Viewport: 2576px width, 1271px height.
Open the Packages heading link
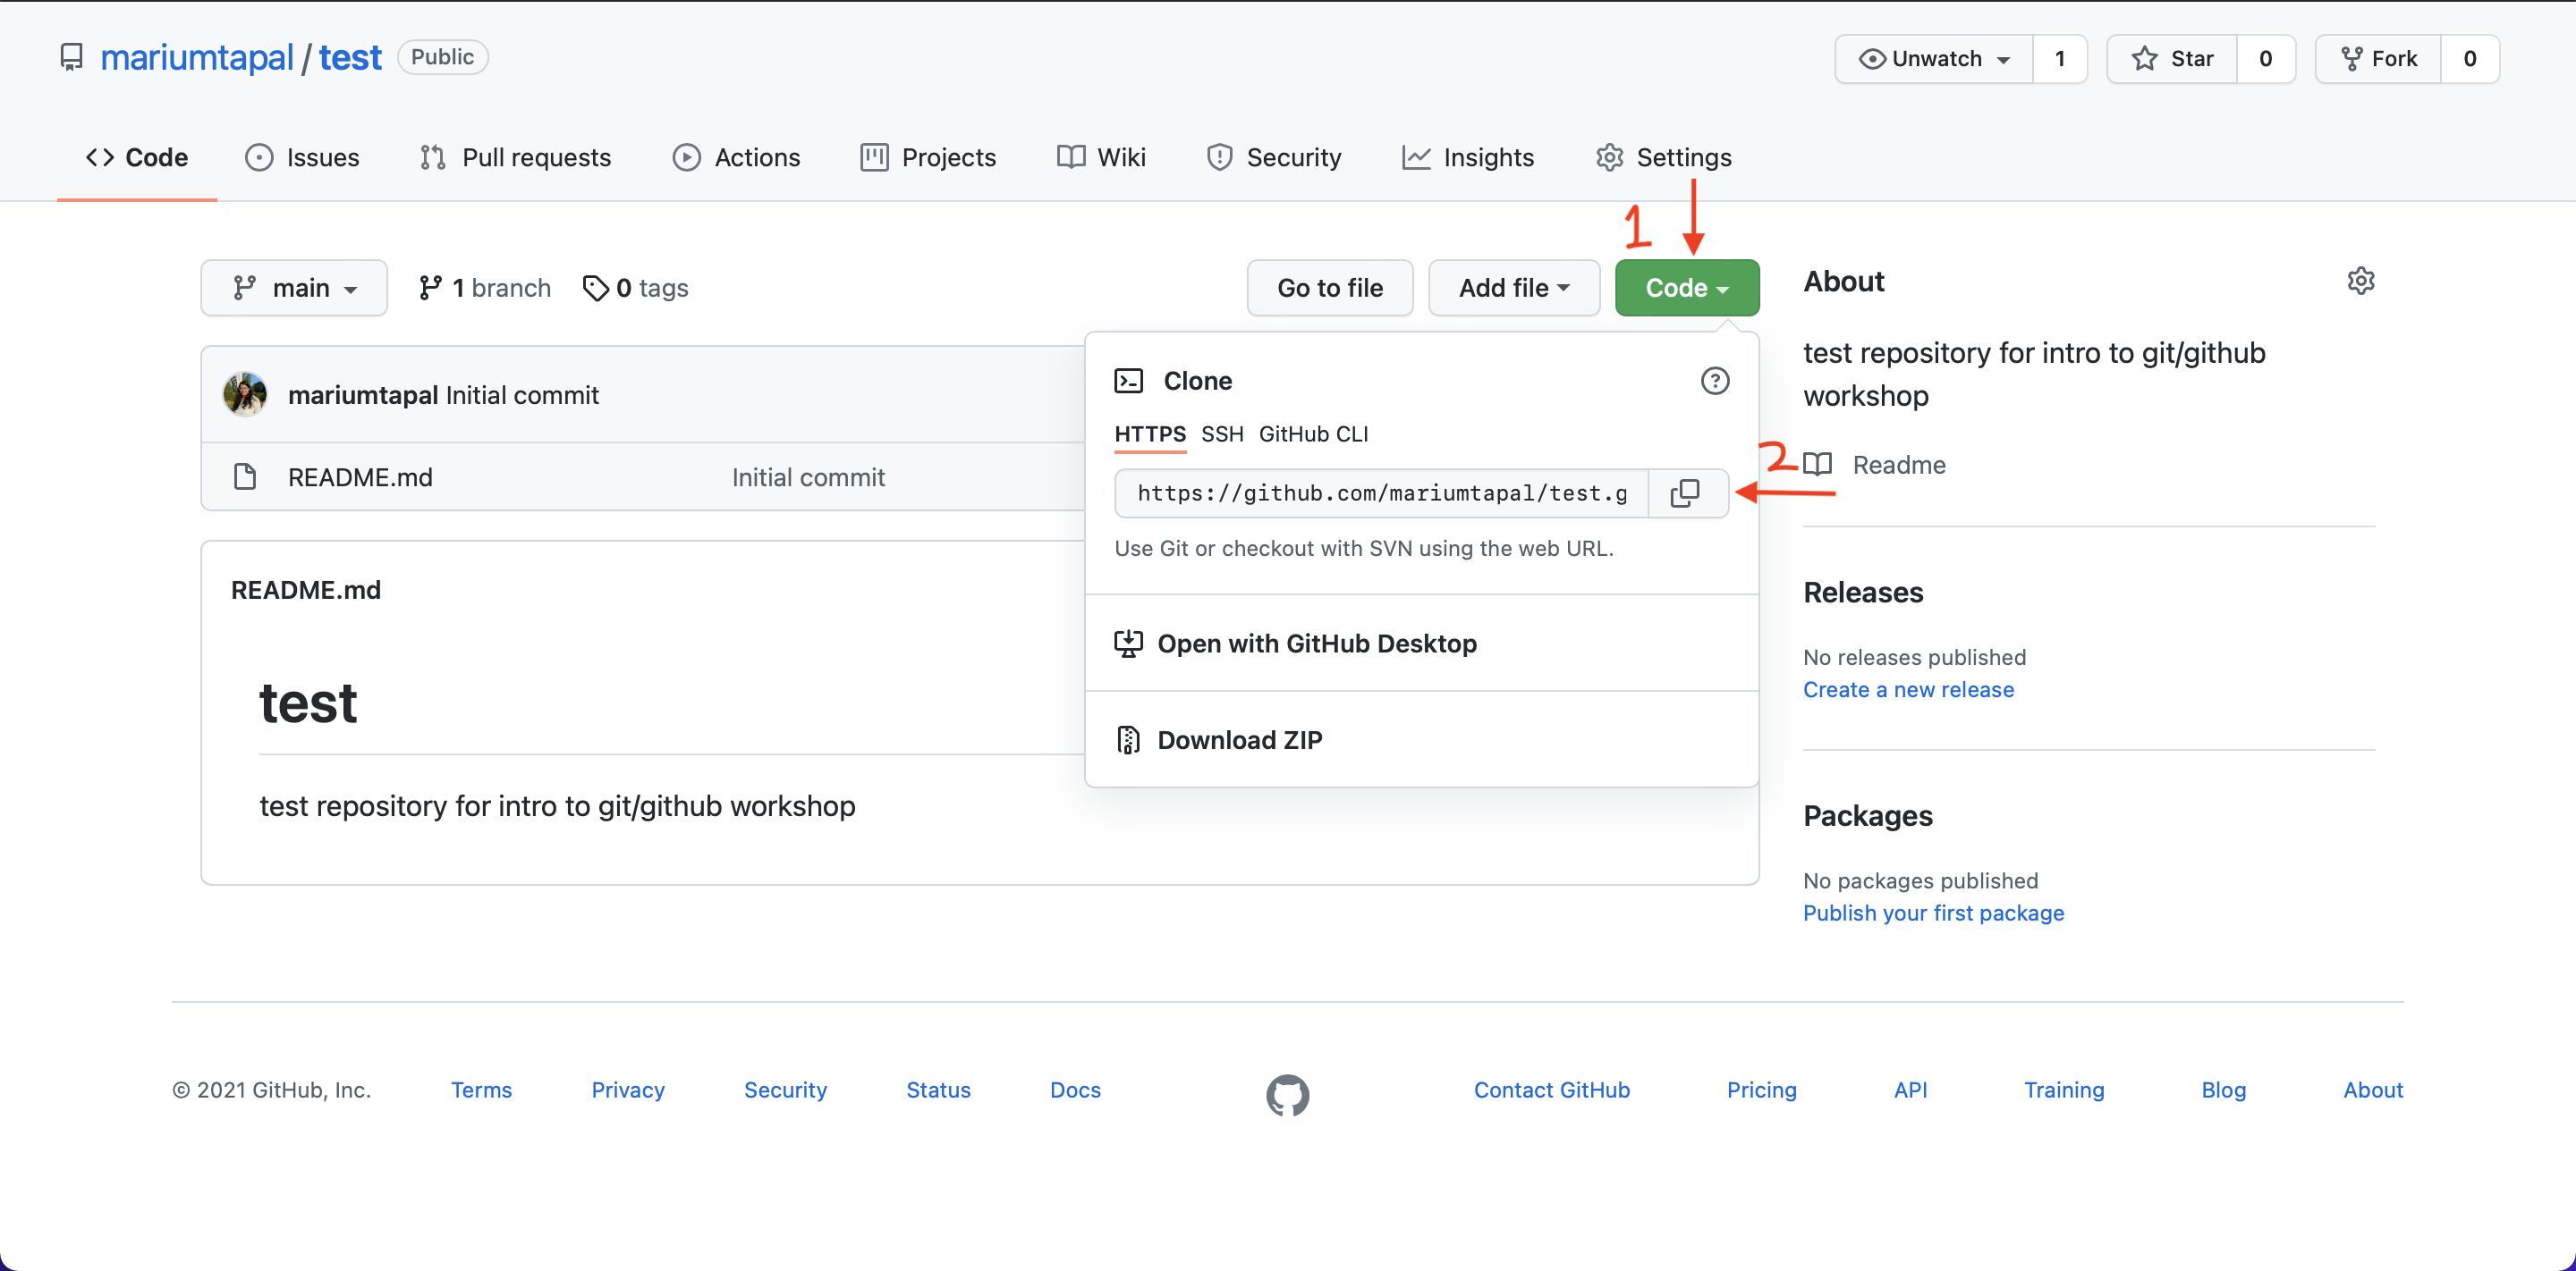point(1868,816)
